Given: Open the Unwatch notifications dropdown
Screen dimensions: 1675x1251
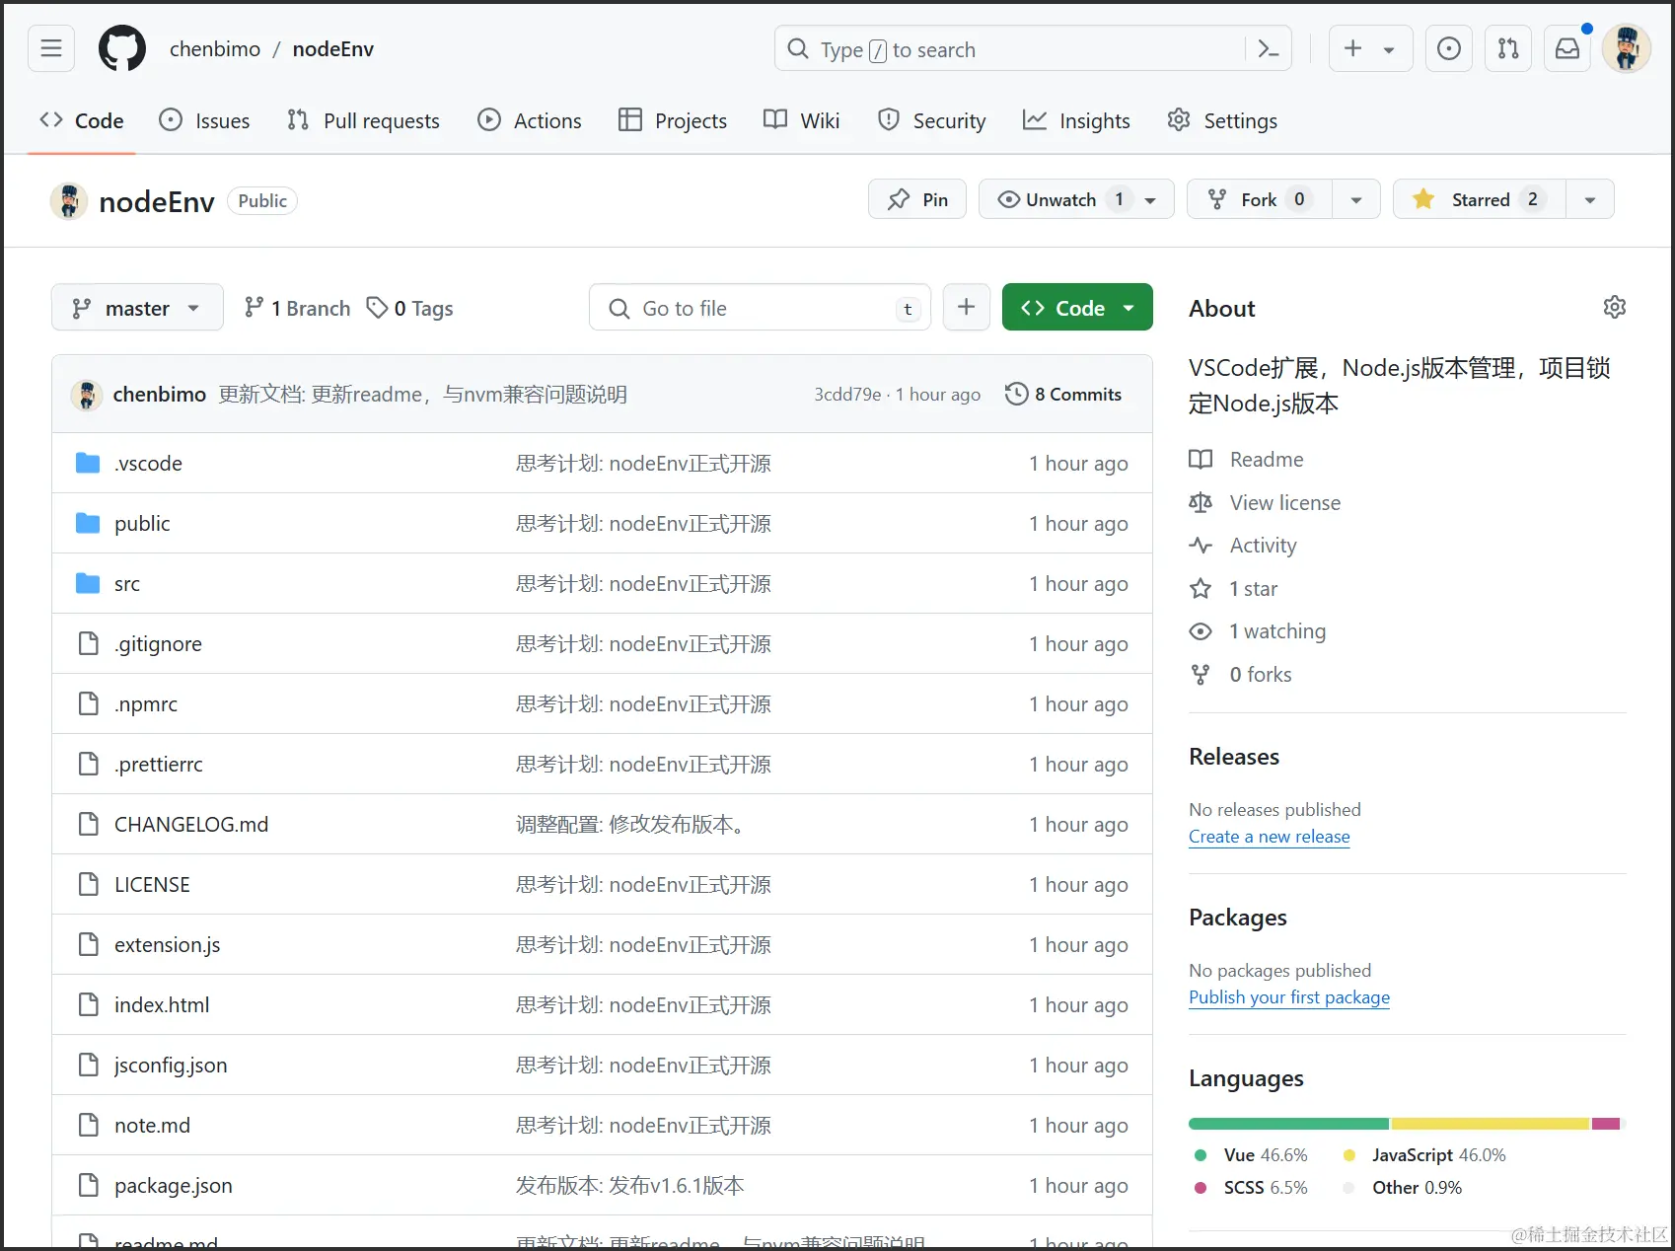Looking at the screenshot, I should (1076, 199).
